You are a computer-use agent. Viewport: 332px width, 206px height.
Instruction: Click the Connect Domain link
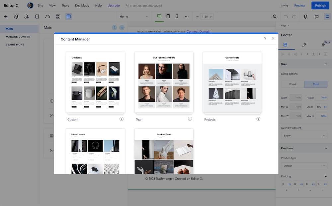coord(198,32)
